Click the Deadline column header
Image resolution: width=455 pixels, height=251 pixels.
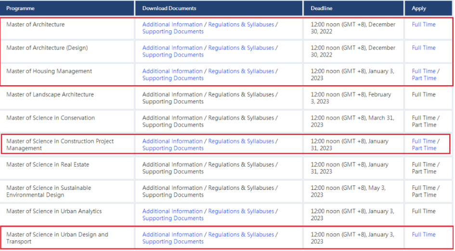(x=322, y=8)
